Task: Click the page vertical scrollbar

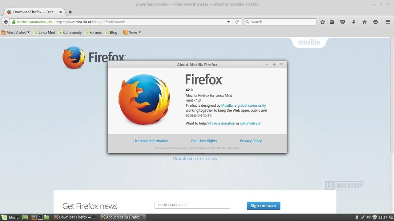Action: (392, 95)
